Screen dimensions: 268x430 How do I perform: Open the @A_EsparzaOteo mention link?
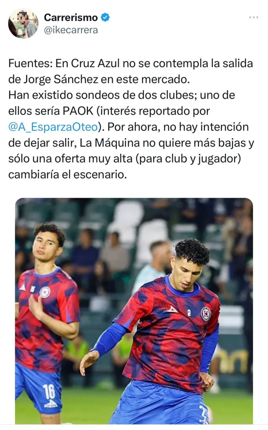coord(53,127)
